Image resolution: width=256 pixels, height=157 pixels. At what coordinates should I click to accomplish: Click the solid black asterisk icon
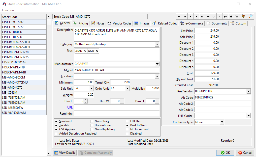231,17
